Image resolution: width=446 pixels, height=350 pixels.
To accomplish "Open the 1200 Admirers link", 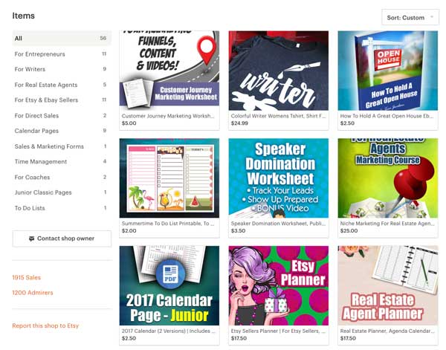I will tap(33, 293).
